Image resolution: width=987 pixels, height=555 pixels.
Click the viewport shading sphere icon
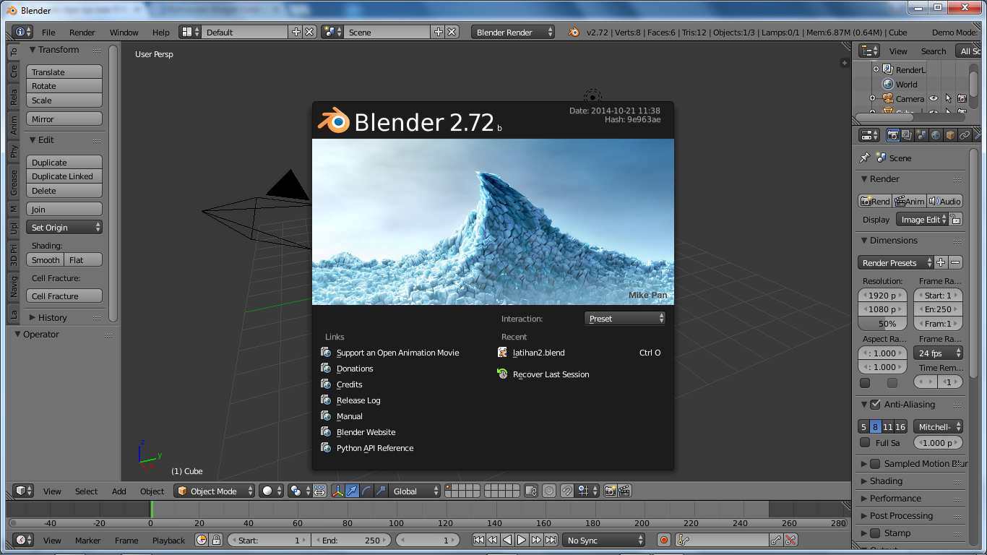click(x=272, y=491)
